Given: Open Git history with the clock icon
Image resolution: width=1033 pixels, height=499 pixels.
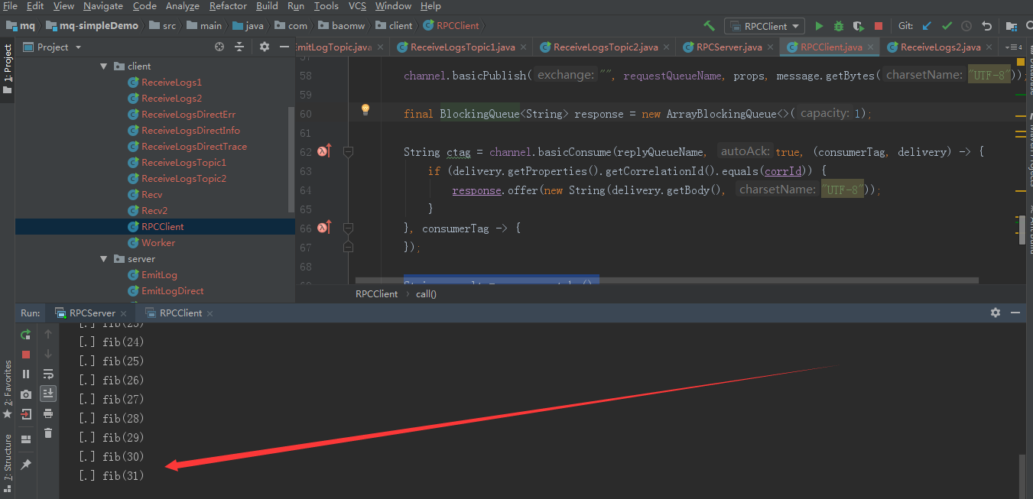Looking at the screenshot, I should [966, 26].
